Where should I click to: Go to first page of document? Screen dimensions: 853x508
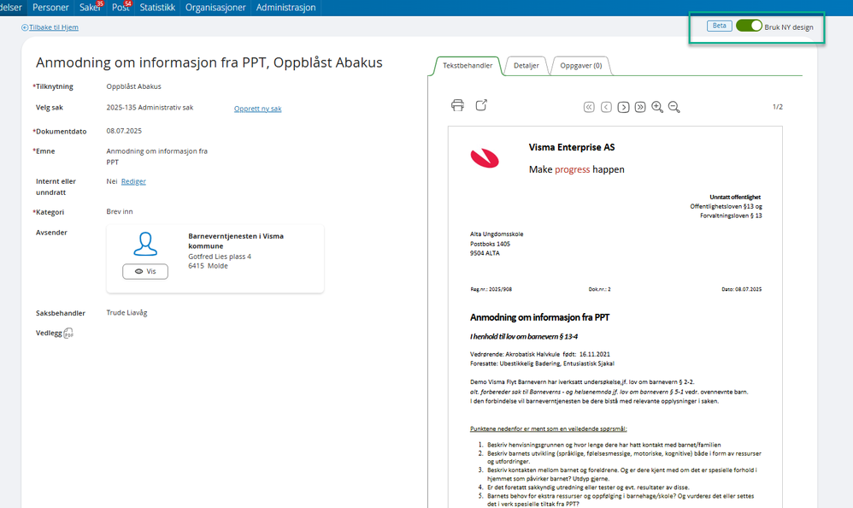589,107
